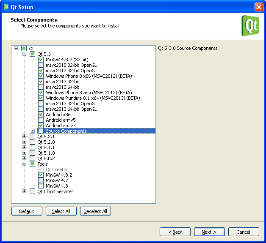Select the 'Tools' row label

(x=42, y=164)
